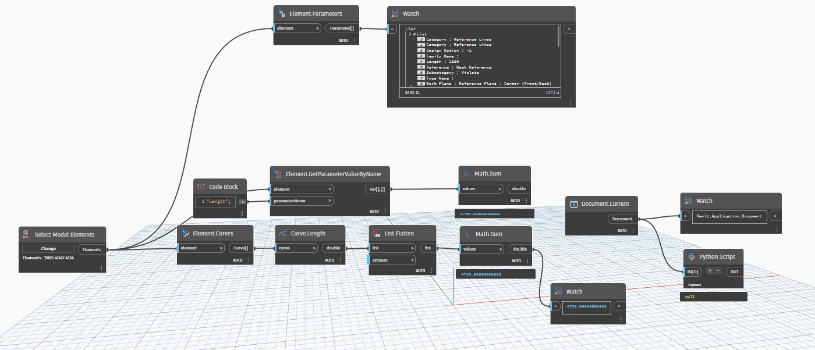Open the three-dot menu on Python Script
The width and height of the screenshot is (815, 350).
pos(739,284)
